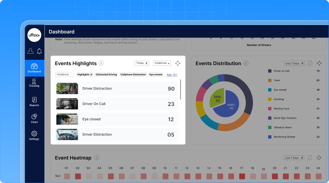The image size is (329, 183).
Task: Open the Chart section in sidebar
Action: click(34, 118)
